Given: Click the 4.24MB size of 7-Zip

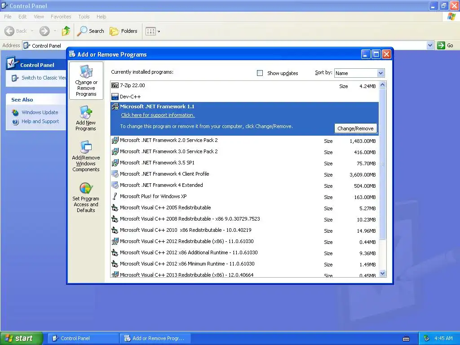Looking at the screenshot, I should (x=367, y=86).
